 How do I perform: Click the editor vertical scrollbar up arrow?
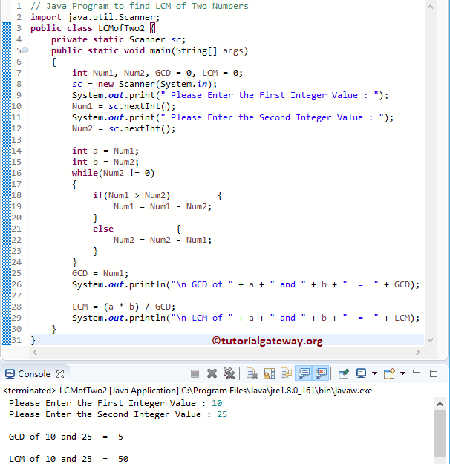coord(431,7)
